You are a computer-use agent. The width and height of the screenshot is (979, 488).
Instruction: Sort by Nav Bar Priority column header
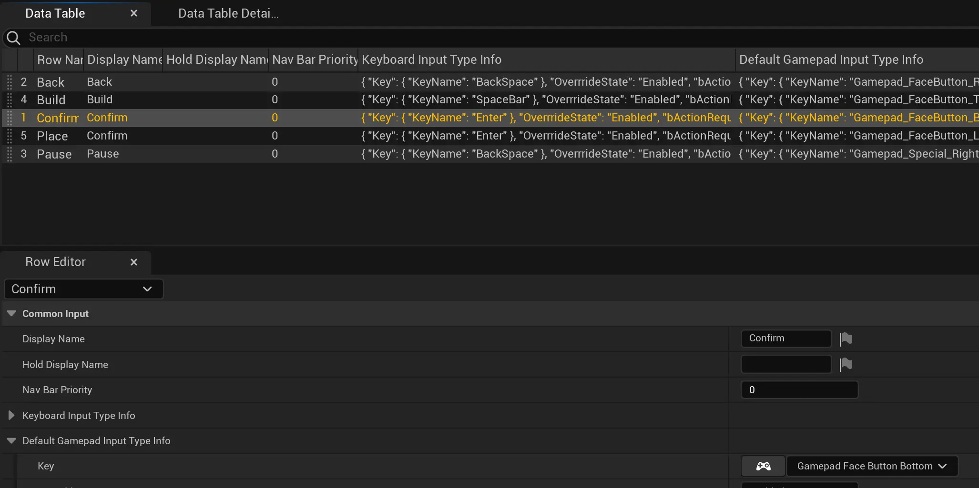[x=314, y=60]
